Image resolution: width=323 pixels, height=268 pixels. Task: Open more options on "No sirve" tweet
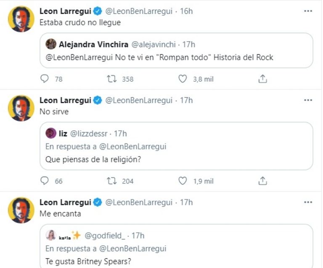click(308, 100)
